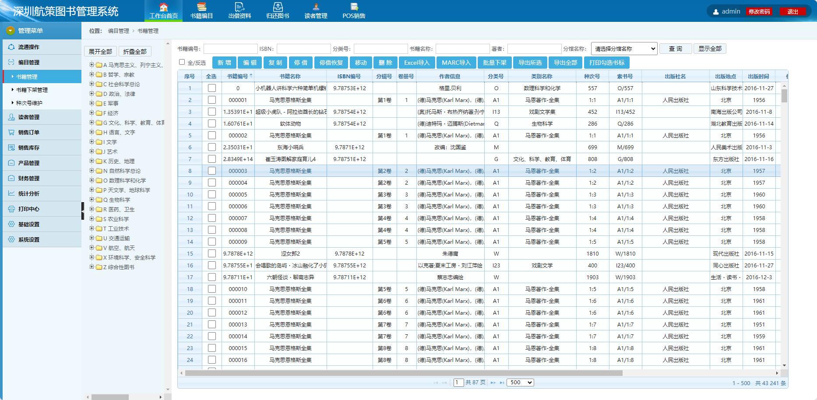Click 编目管理 in the breadcrumb
Image resolution: width=817 pixels, height=400 pixels.
tap(119, 31)
